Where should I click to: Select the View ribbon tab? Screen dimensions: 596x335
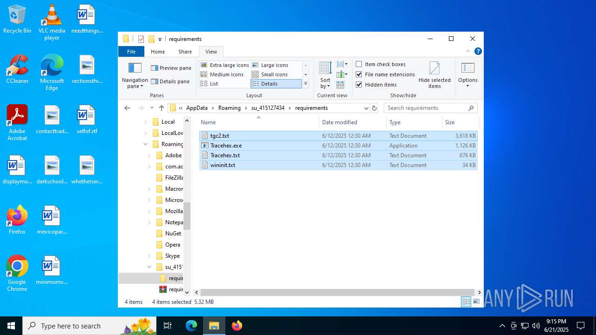(x=211, y=52)
